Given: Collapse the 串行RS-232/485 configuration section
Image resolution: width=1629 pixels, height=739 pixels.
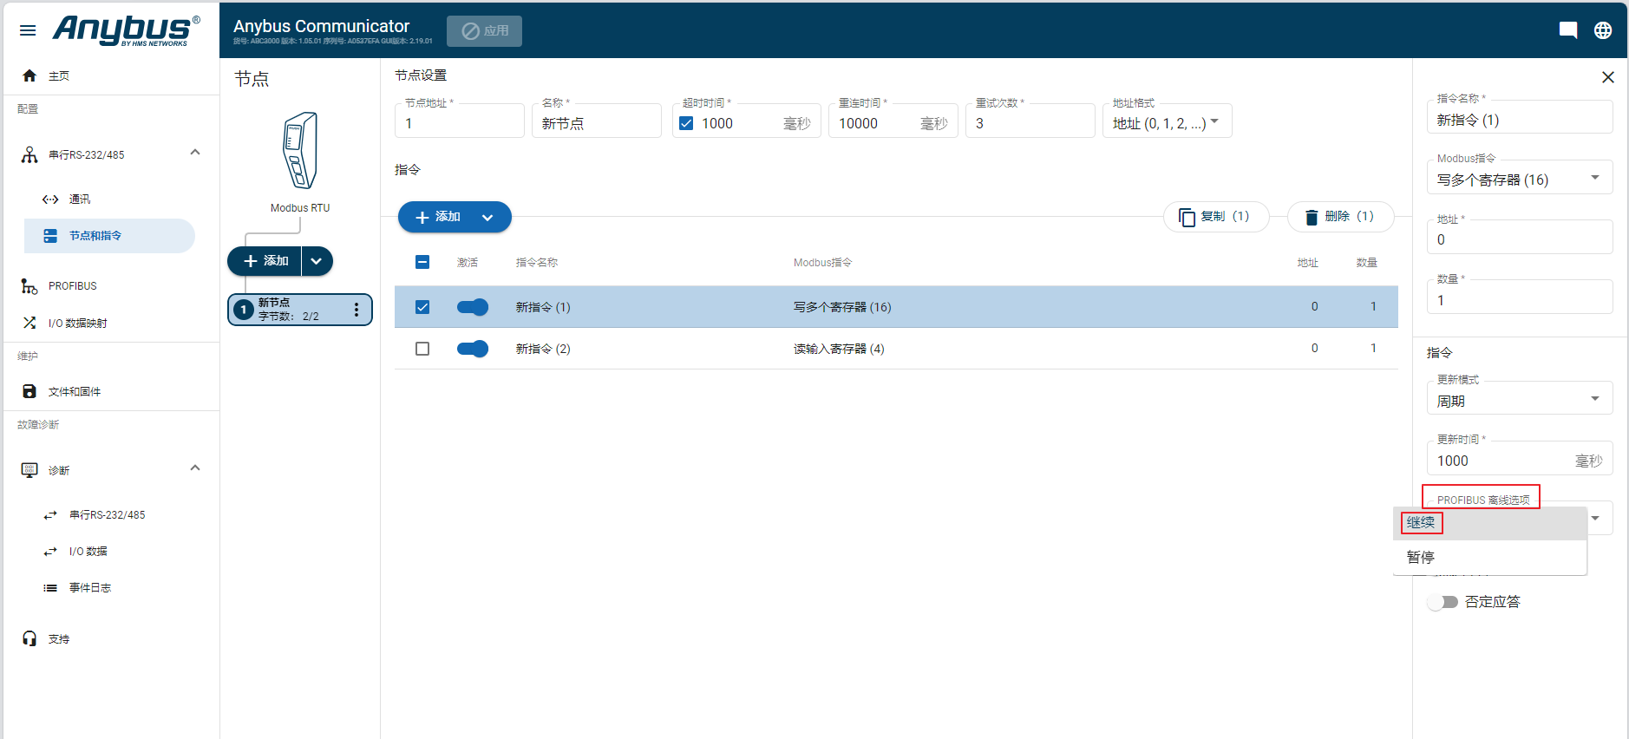Looking at the screenshot, I should 195,153.
